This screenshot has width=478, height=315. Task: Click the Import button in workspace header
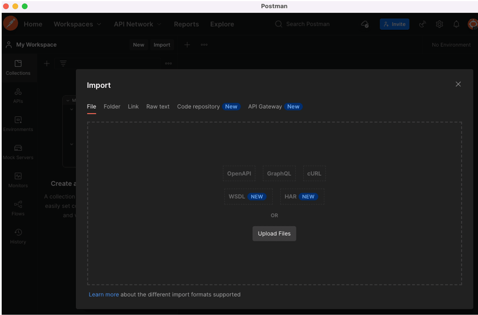(162, 45)
